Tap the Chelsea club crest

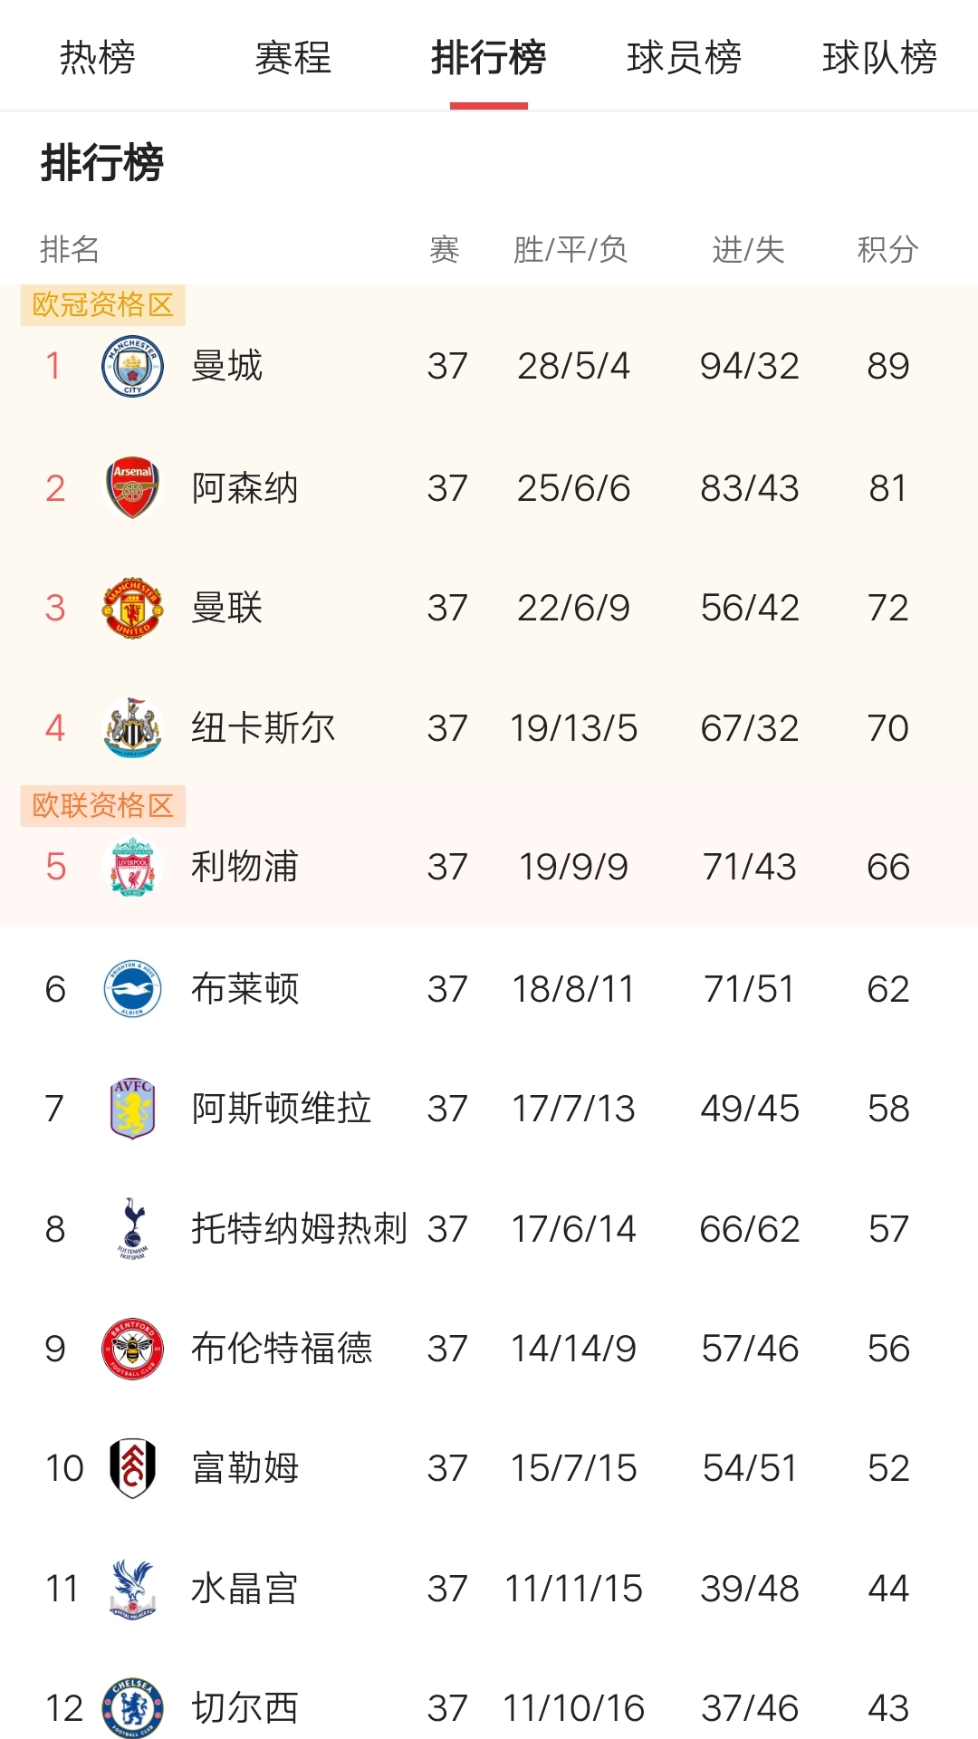coord(132,1708)
